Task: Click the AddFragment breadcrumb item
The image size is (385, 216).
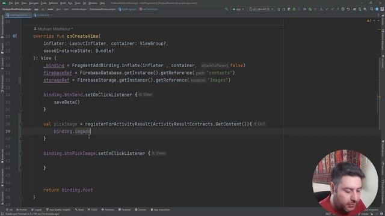Action: 128,10
